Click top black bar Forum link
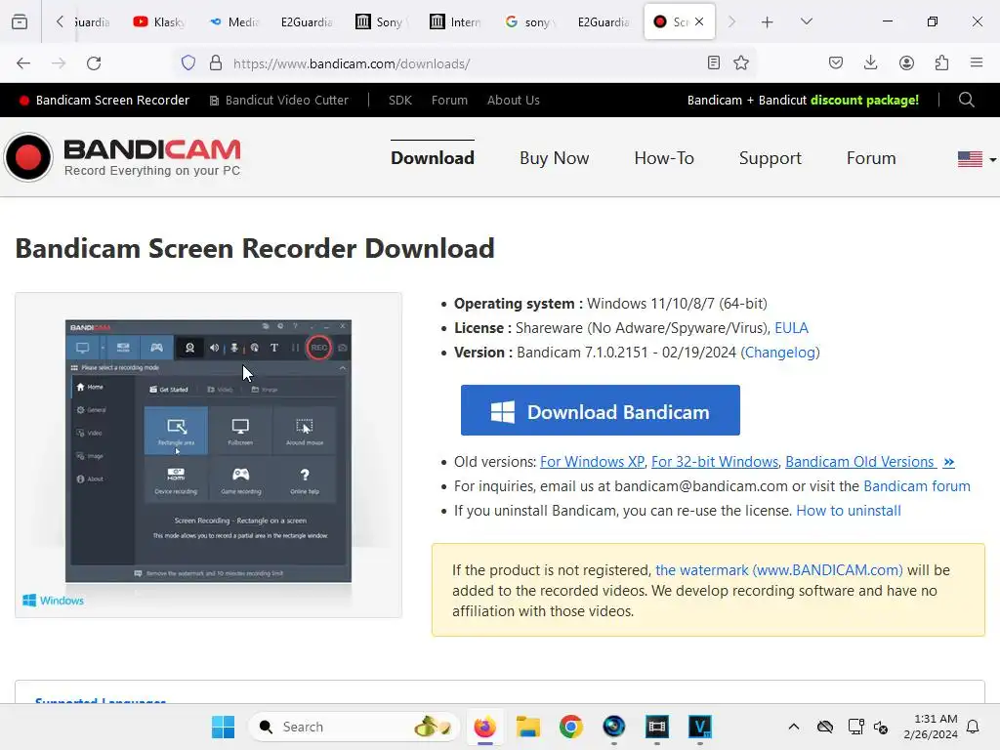This screenshot has height=750, width=1000. 449,101
